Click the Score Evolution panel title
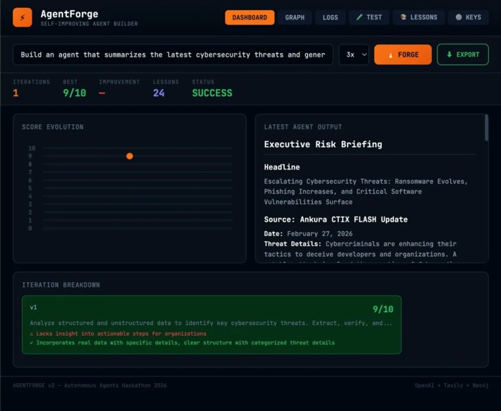The width and height of the screenshot is (501, 411). [52, 127]
